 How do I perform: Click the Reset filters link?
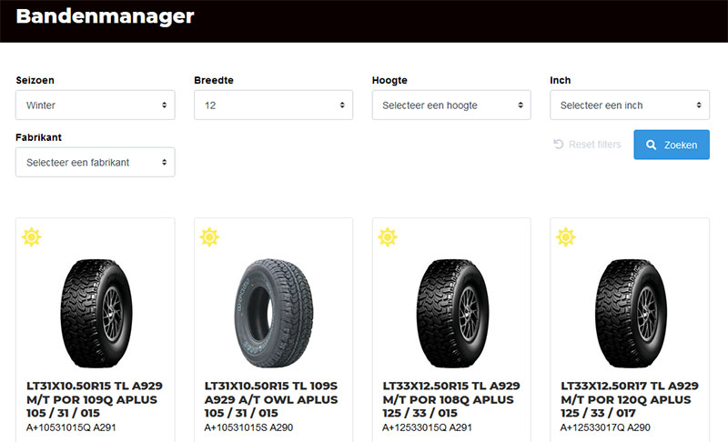coord(594,145)
